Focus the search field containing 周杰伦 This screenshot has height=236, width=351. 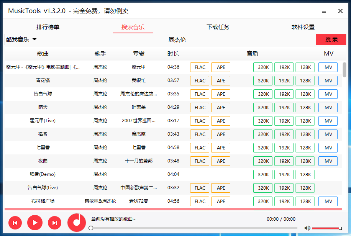point(177,39)
